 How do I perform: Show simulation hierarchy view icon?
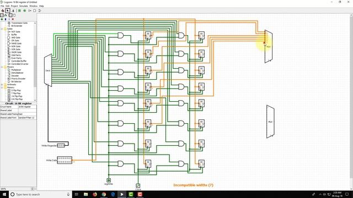tap(6, 15)
